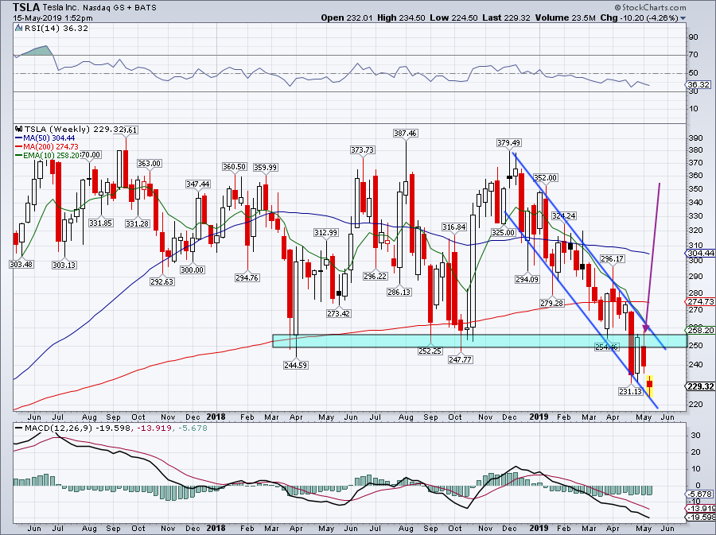The image size is (716, 535).
Task: Click the 'Nasdaq GS + BATS' exchange label
Action: (119, 8)
